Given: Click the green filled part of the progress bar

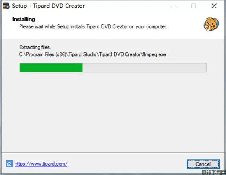Looking at the screenshot, I should pos(51,68).
